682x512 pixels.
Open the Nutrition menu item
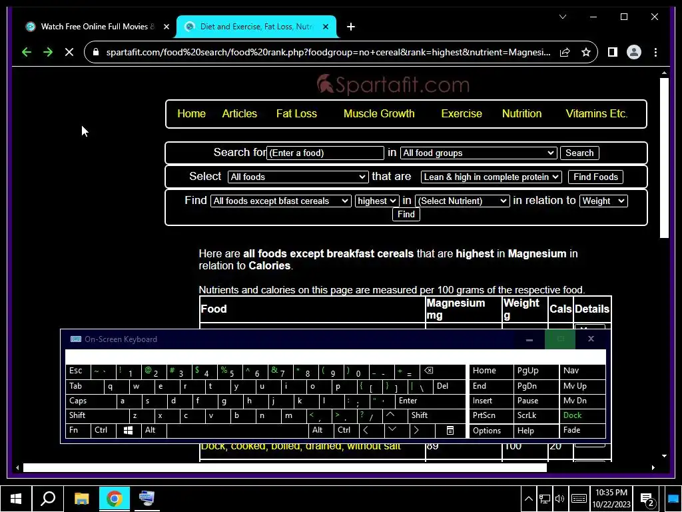[521, 113]
